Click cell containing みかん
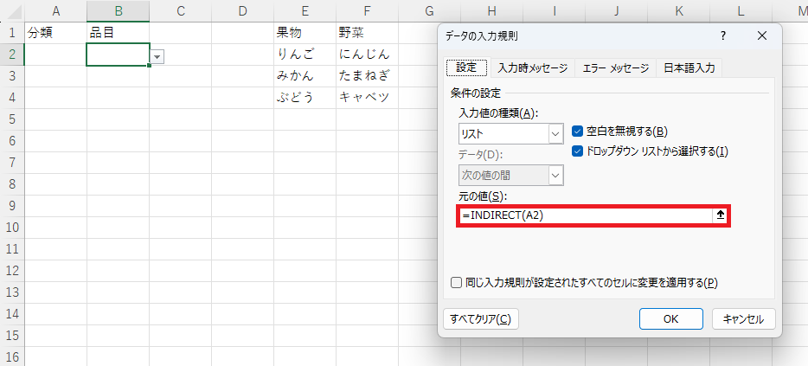 click(305, 76)
